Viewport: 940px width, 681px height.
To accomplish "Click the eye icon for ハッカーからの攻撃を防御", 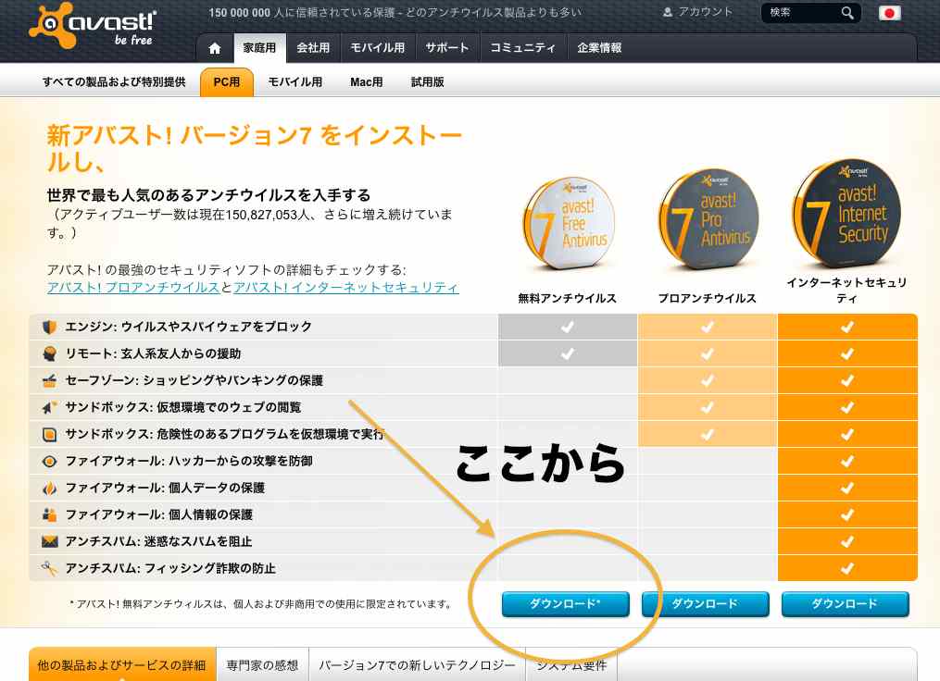I will (x=50, y=461).
